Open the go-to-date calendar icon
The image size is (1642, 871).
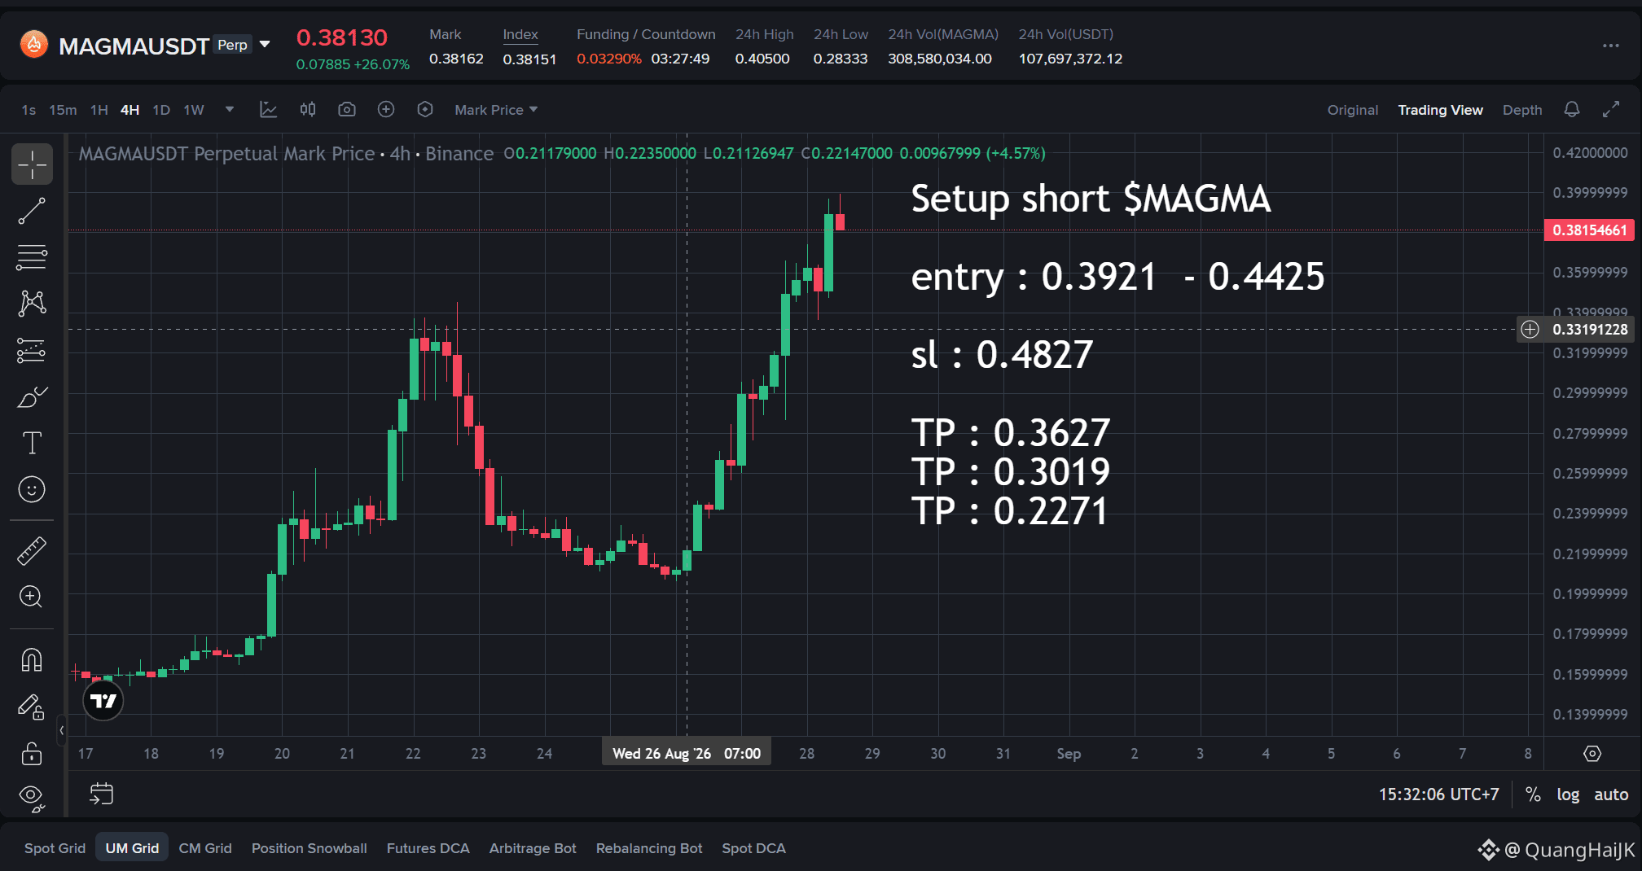pos(102,794)
